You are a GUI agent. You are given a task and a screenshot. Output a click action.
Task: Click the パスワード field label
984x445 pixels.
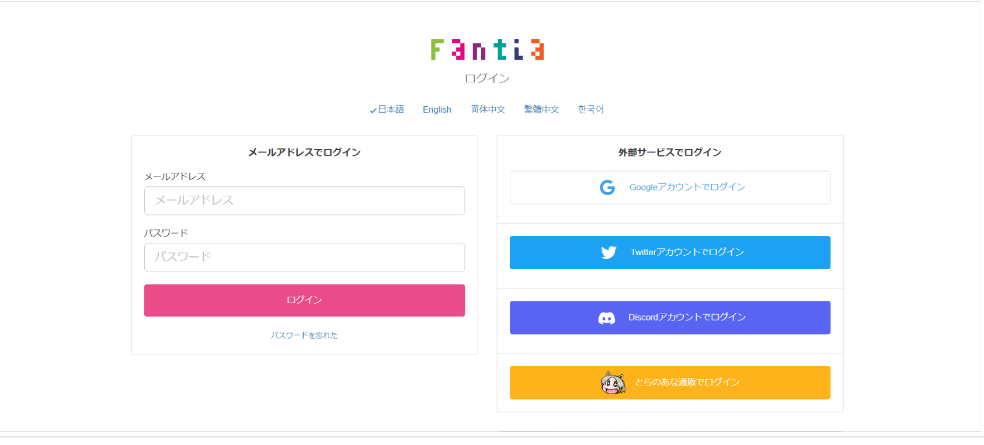(166, 233)
